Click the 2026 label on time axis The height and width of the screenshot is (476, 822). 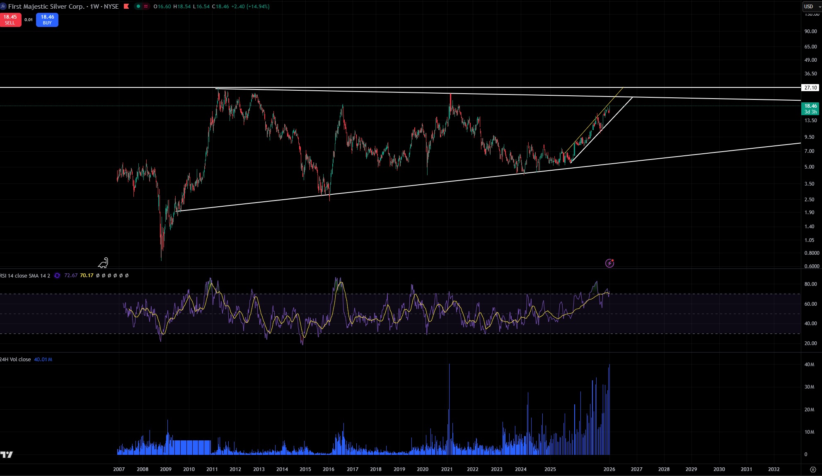(609, 469)
